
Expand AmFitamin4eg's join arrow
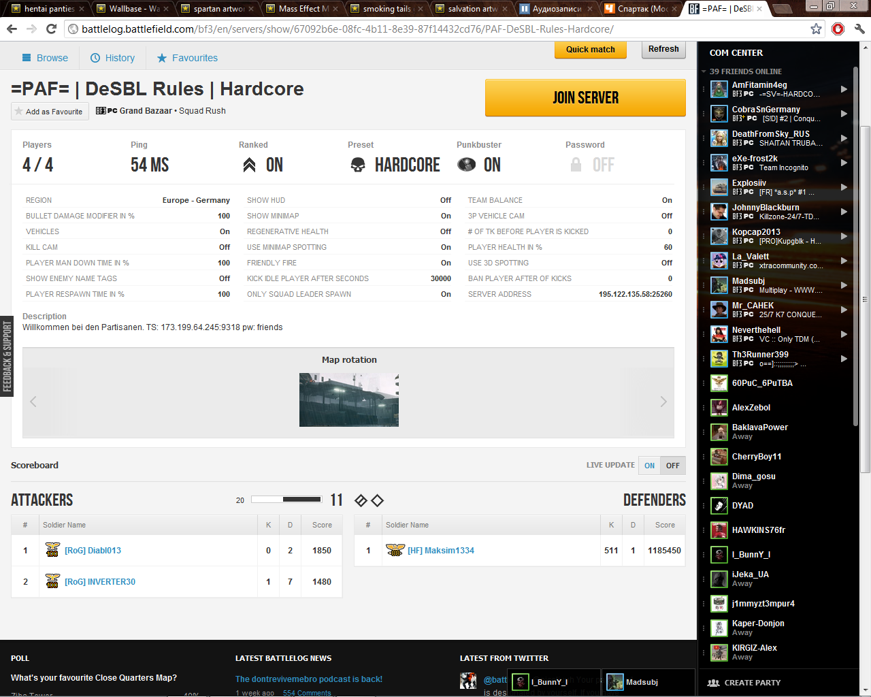click(x=844, y=89)
